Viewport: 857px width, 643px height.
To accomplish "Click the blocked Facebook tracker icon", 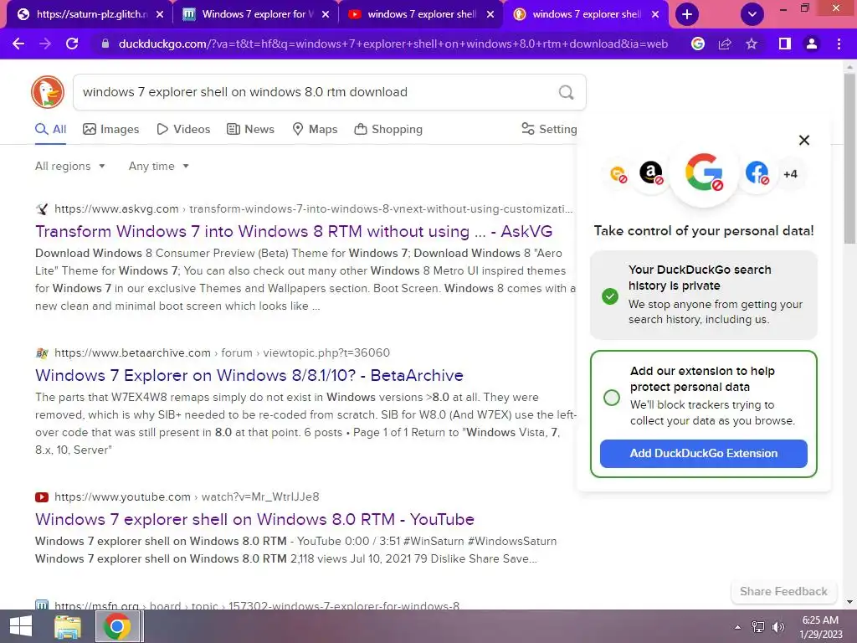I will click(757, 173).
